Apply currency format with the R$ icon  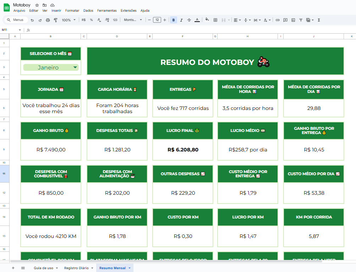coord(84,20)
